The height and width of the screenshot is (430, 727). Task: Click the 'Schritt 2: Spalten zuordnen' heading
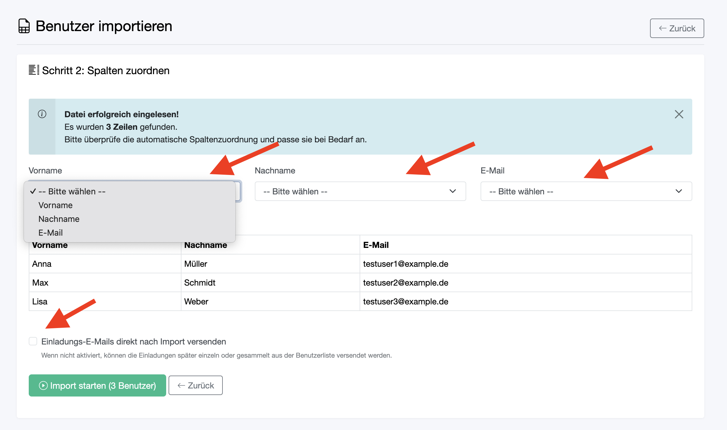click(x=106, y=71)
